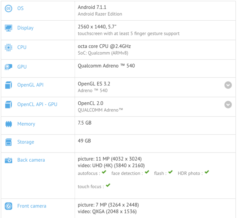This screenshot has height=218, width=237.
Task: Click the Storage disk icon
Action: click(8, 142)
